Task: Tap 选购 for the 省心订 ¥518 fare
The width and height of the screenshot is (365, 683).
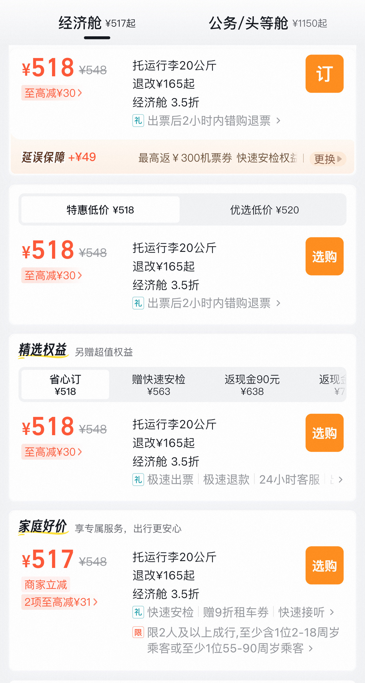Action: click(x=324, y=433)
